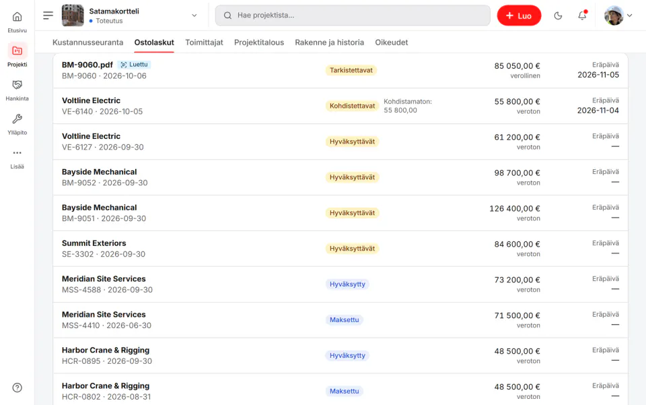The width and height of the screenshot is (646, 405).
Task: Open the Projektitalous tab
Action: pyautogui.click(x=258, y=42)
